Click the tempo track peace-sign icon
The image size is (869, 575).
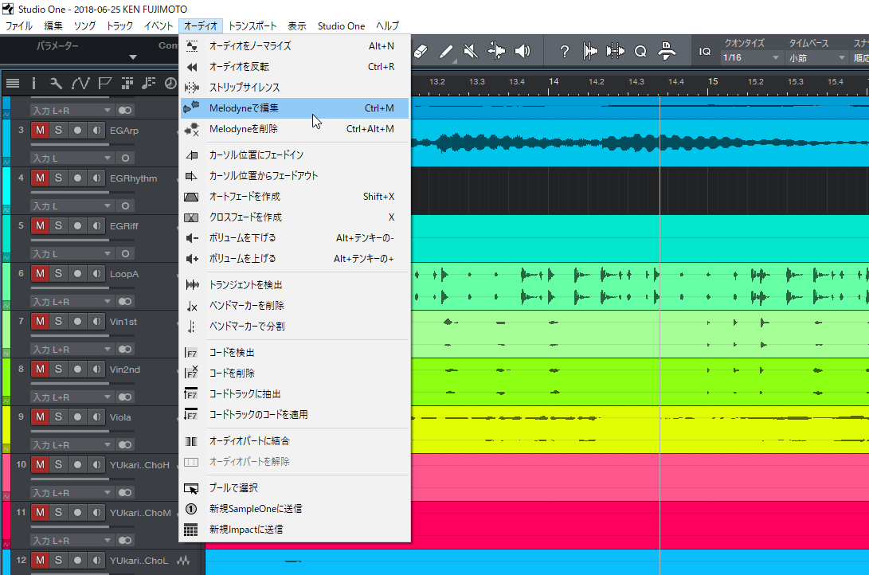[170, 84]
